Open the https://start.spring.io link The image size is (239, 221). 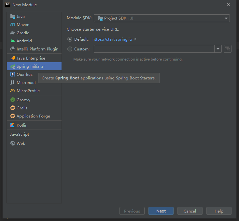tap(112, 39)
